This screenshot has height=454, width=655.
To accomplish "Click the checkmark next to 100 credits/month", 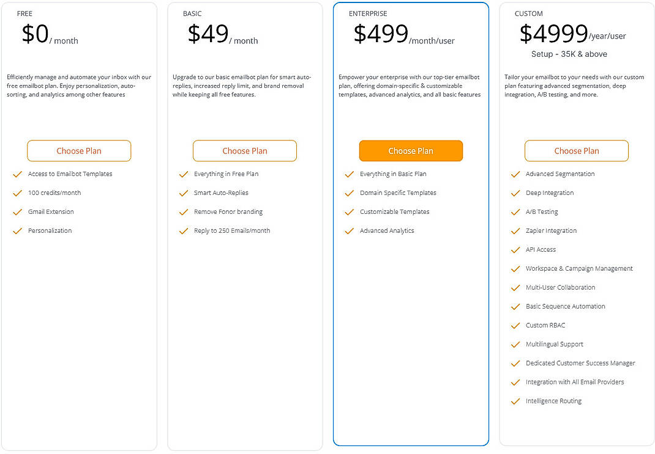I will [17, 193].
